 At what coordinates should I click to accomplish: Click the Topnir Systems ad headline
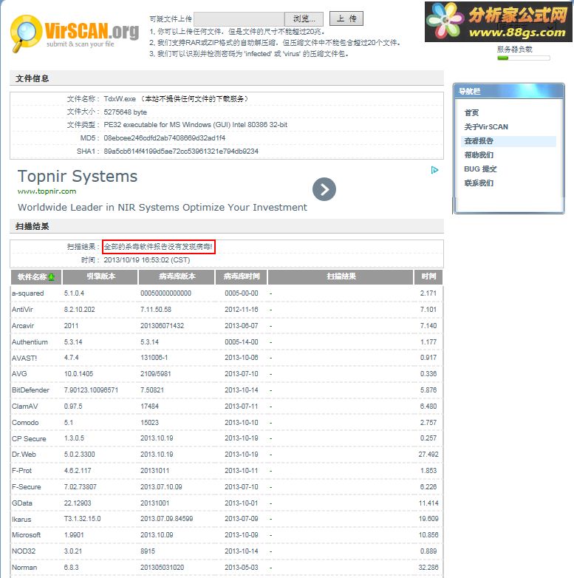78,177
